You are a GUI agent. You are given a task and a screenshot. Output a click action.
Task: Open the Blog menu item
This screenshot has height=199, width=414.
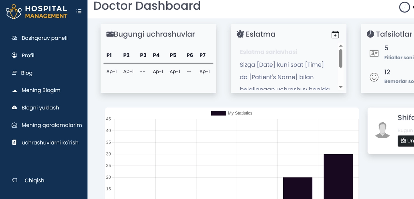click(27, 73)
